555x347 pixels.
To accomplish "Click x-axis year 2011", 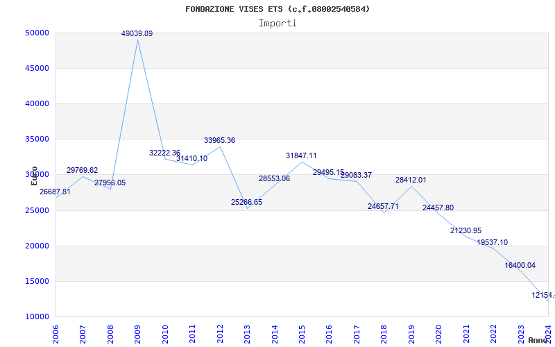I will [x=193, y=334].
